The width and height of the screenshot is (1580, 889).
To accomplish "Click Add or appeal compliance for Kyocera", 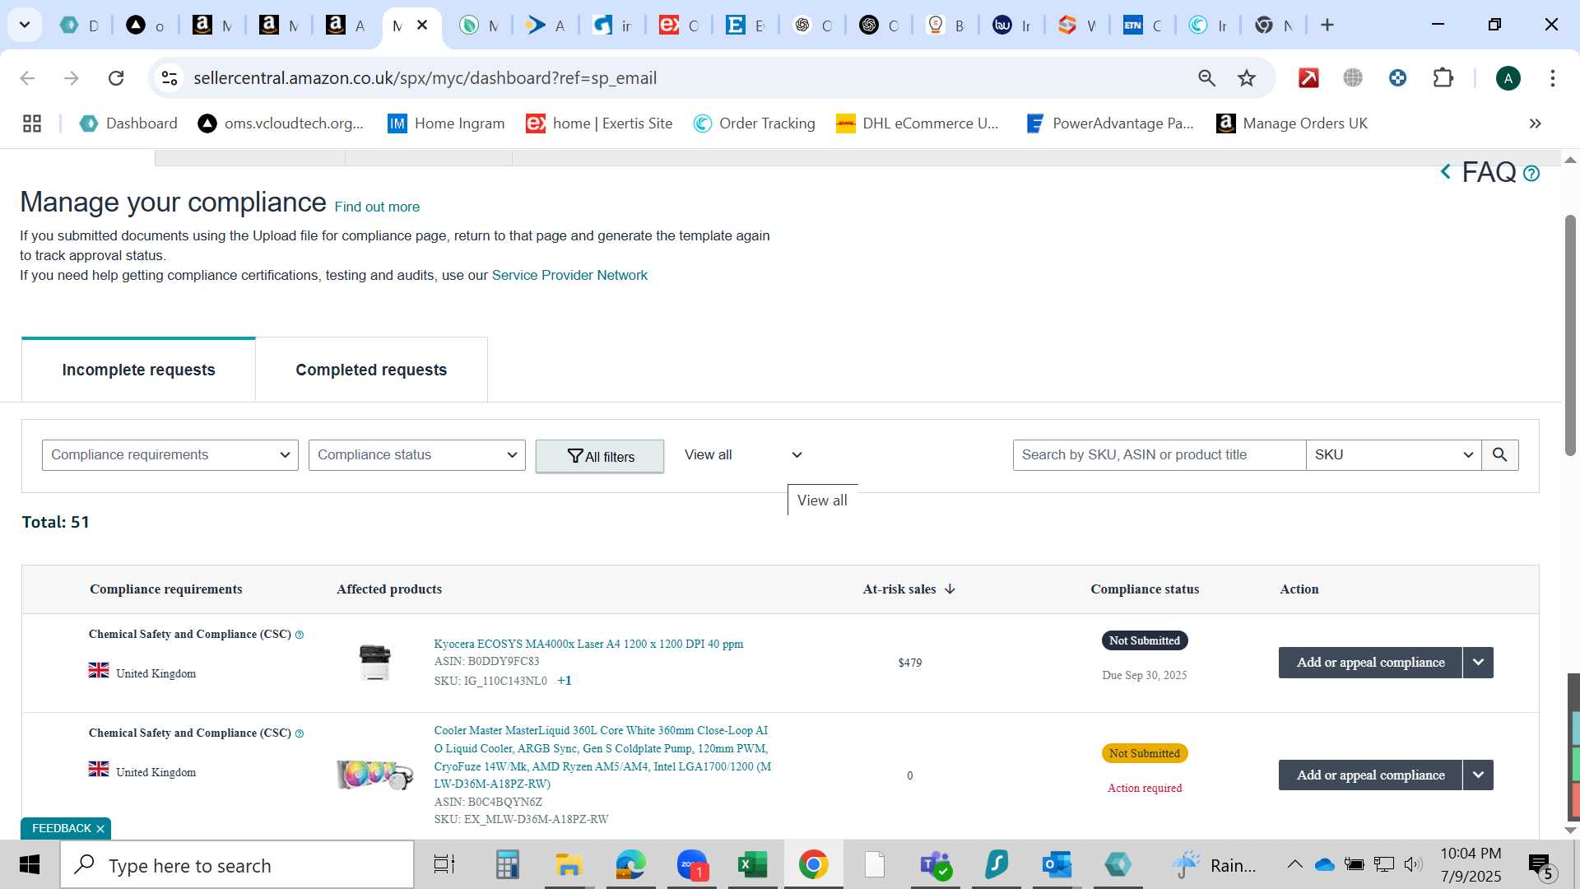I will point(1370,663).
